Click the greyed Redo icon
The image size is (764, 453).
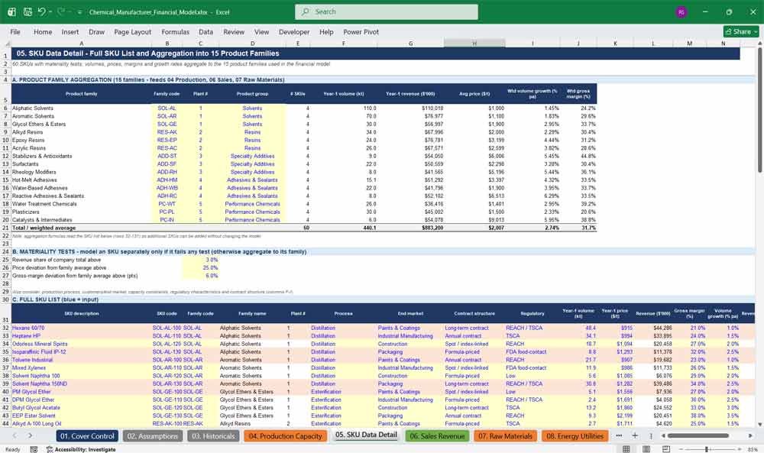pyautogui.click(x=61, y=11)
